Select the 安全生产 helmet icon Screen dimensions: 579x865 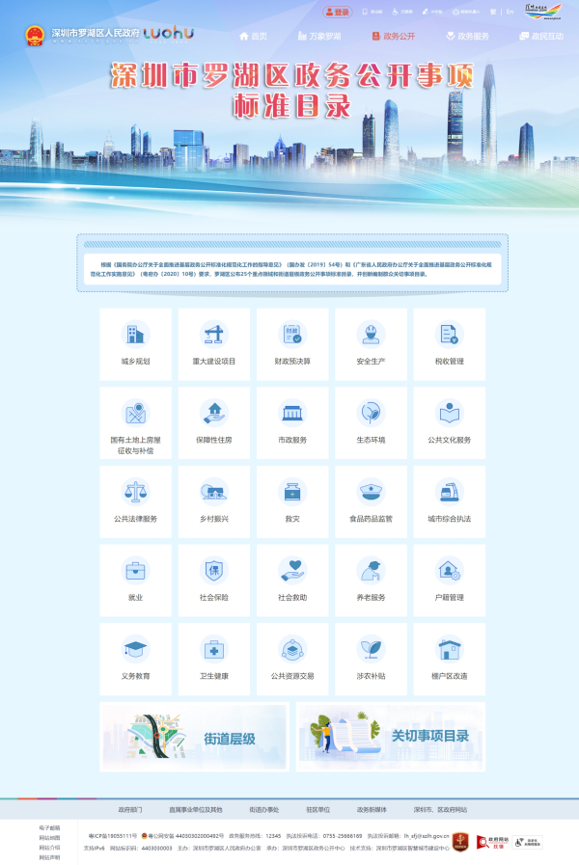pyautogui.click(x=370, y=335)
